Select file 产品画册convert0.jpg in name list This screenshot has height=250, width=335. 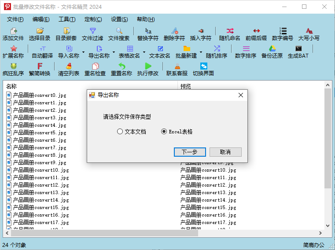coord(37,96)
